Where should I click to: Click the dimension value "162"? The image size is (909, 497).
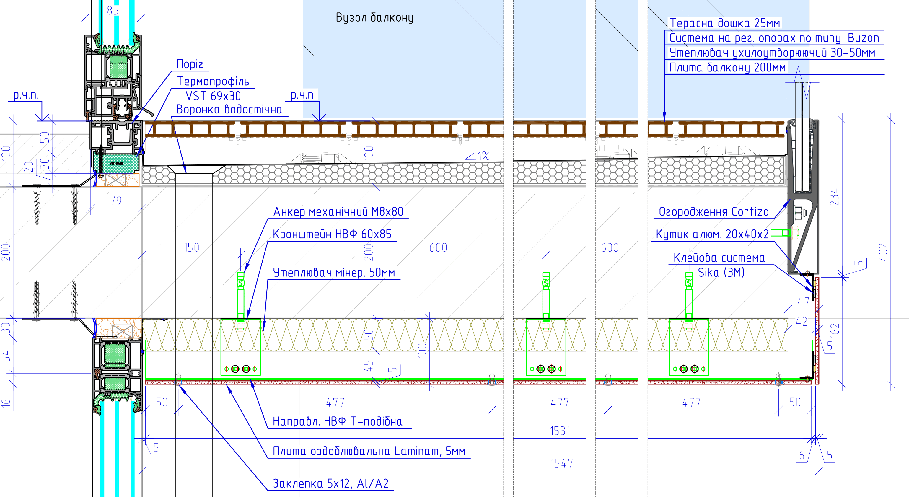835,331
